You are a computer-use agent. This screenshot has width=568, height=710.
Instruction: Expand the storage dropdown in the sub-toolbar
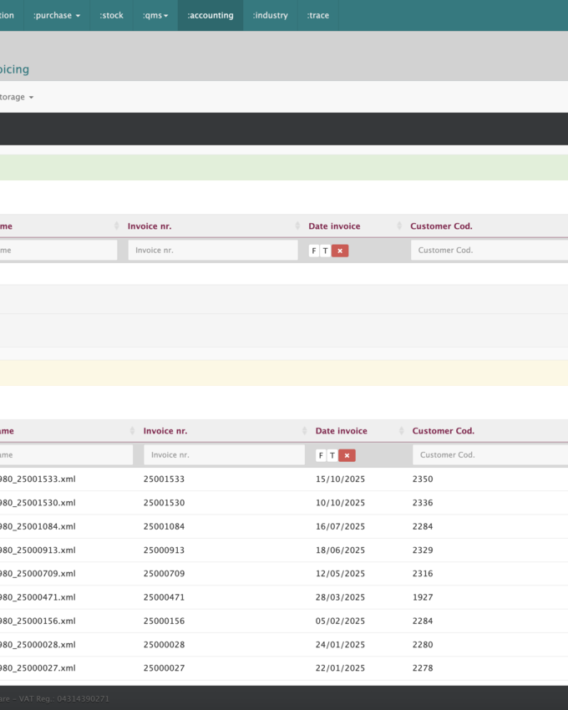17,97
